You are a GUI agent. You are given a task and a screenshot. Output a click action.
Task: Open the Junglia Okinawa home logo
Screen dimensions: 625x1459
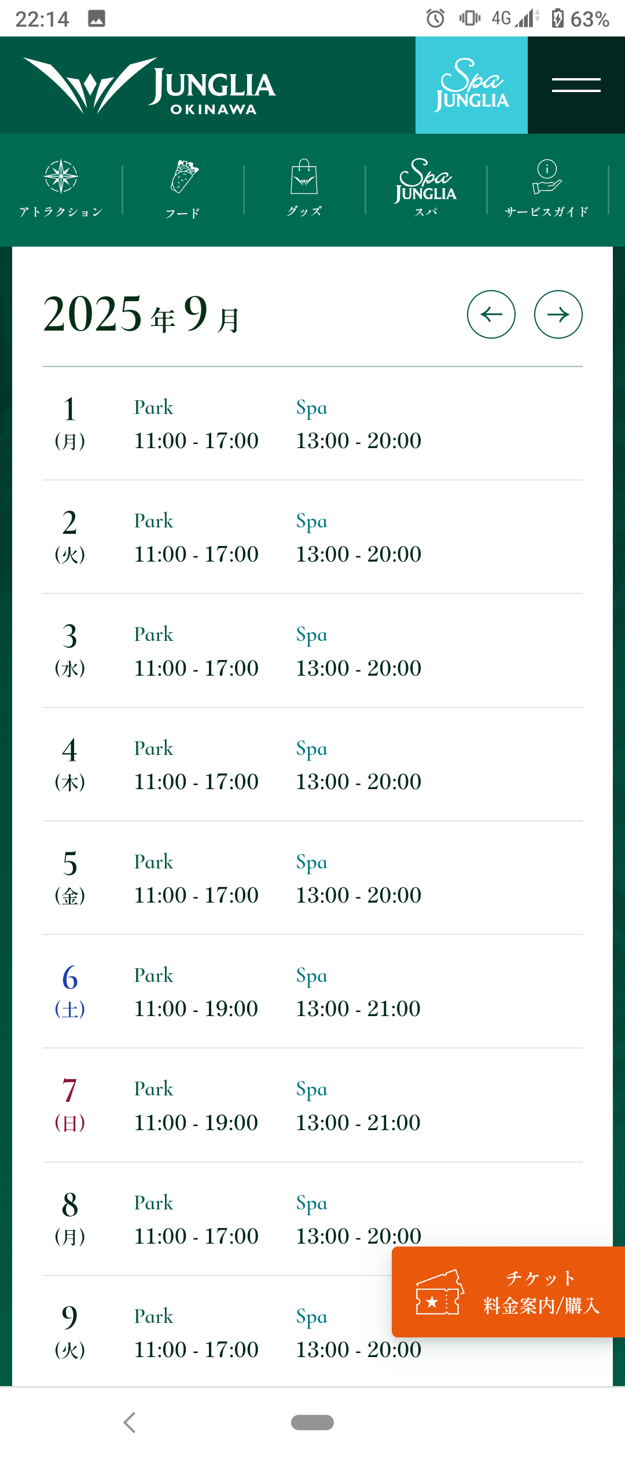[x=149, y=86]
